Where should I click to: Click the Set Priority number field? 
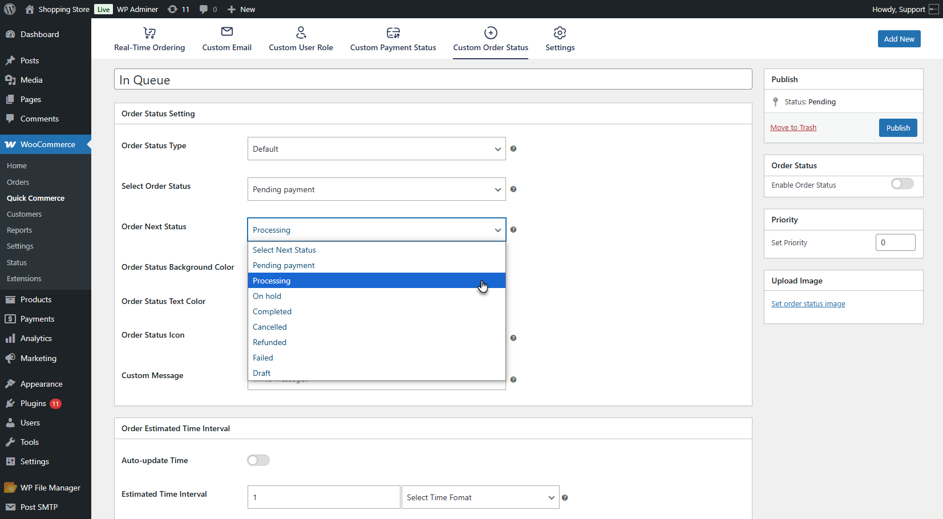point(895,242)
